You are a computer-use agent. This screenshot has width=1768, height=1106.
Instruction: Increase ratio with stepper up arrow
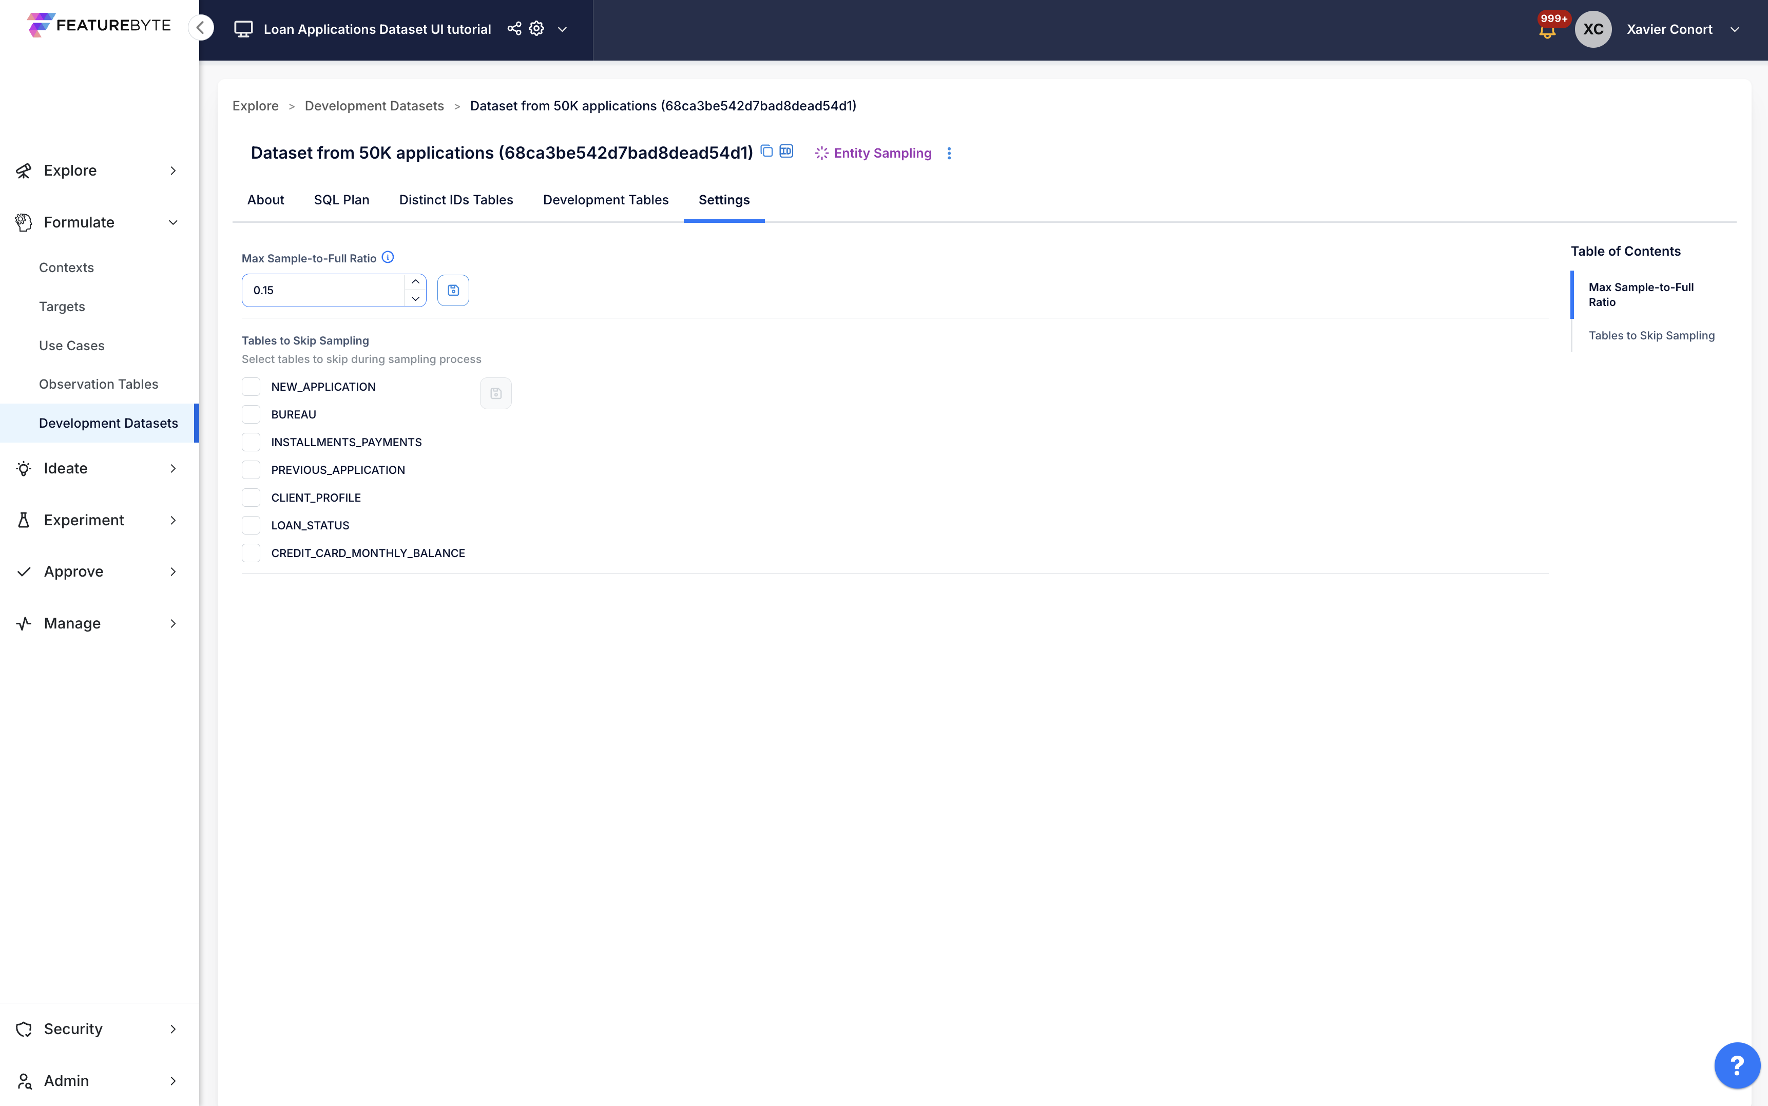(x=415, y=282)
